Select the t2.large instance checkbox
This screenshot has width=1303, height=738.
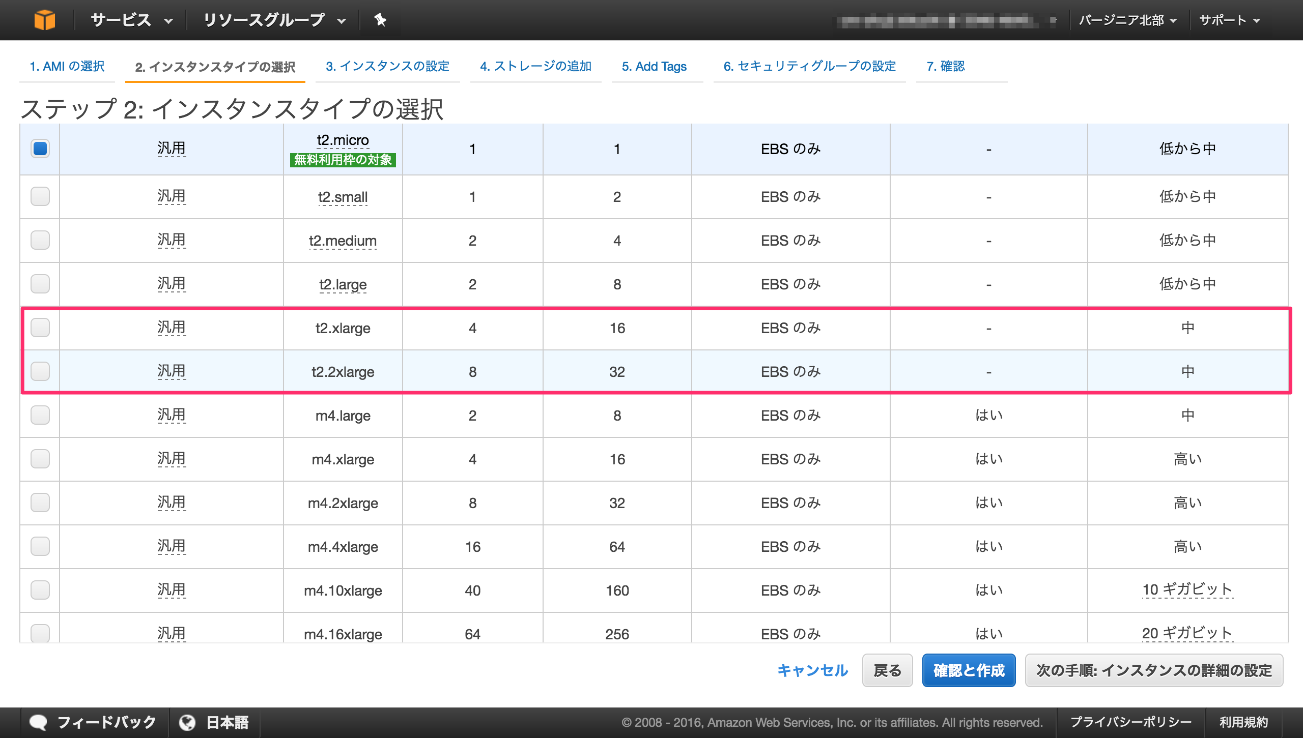pos(40,284)
